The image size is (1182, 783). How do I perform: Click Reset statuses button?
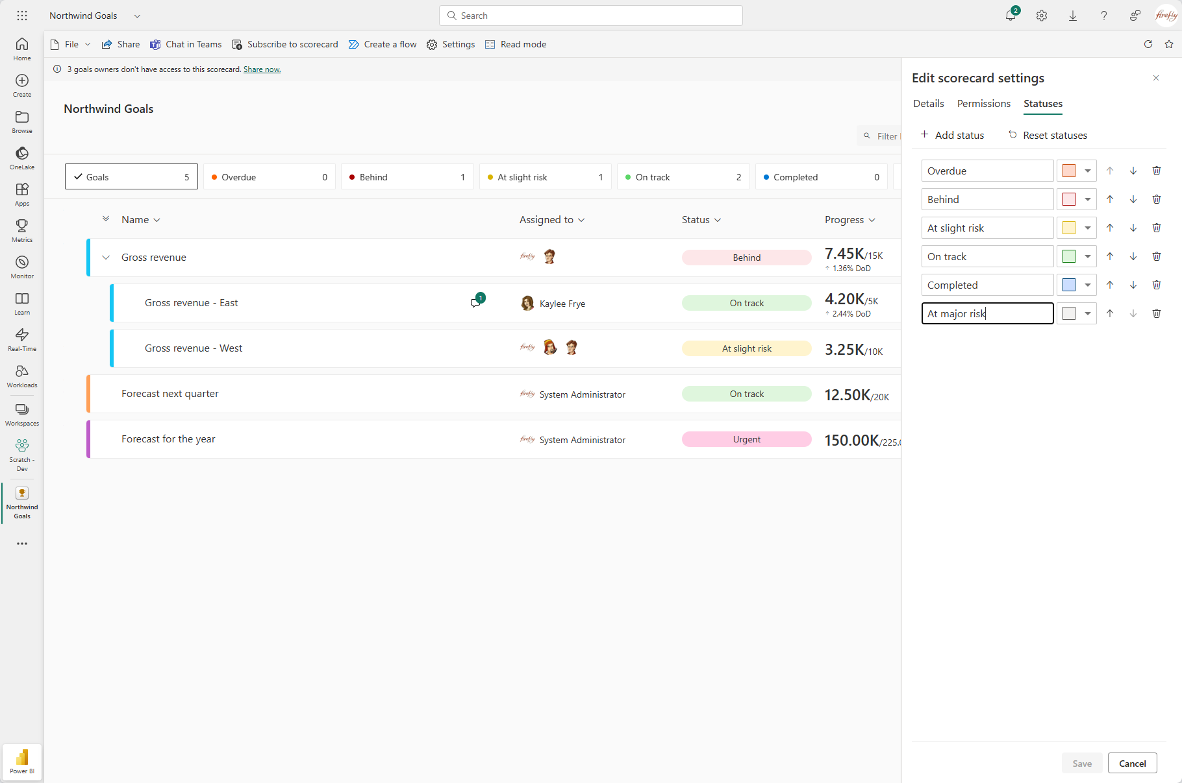click(x=1048, y=135)
